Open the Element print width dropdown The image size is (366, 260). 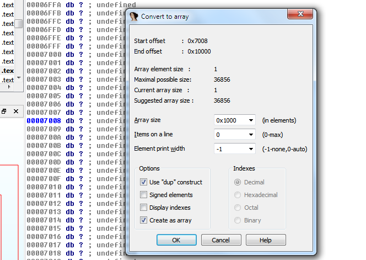coord(251,148)
